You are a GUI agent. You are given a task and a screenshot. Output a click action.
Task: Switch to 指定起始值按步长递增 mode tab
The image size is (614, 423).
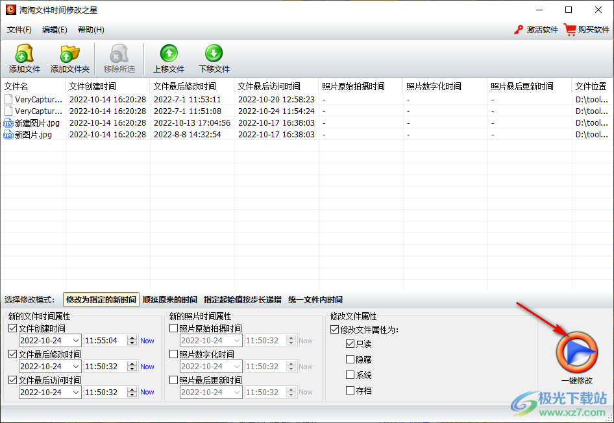coord(242,300)
